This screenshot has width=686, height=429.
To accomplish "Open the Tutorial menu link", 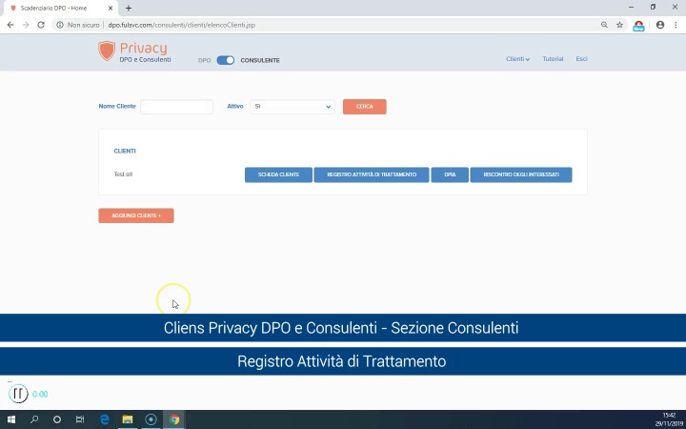I will 553,59.
